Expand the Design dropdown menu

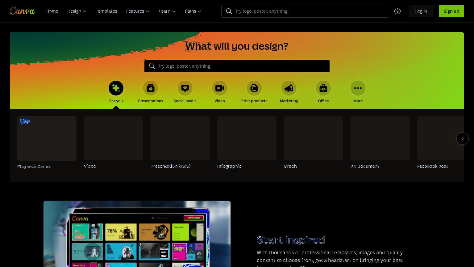[77, 11]
